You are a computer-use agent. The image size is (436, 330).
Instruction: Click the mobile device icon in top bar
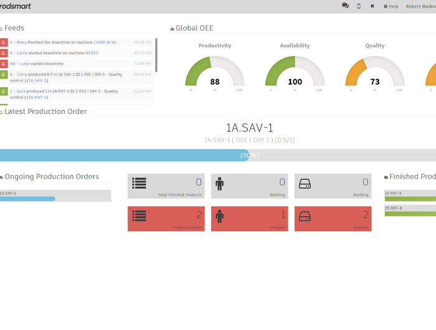(359, 6)
